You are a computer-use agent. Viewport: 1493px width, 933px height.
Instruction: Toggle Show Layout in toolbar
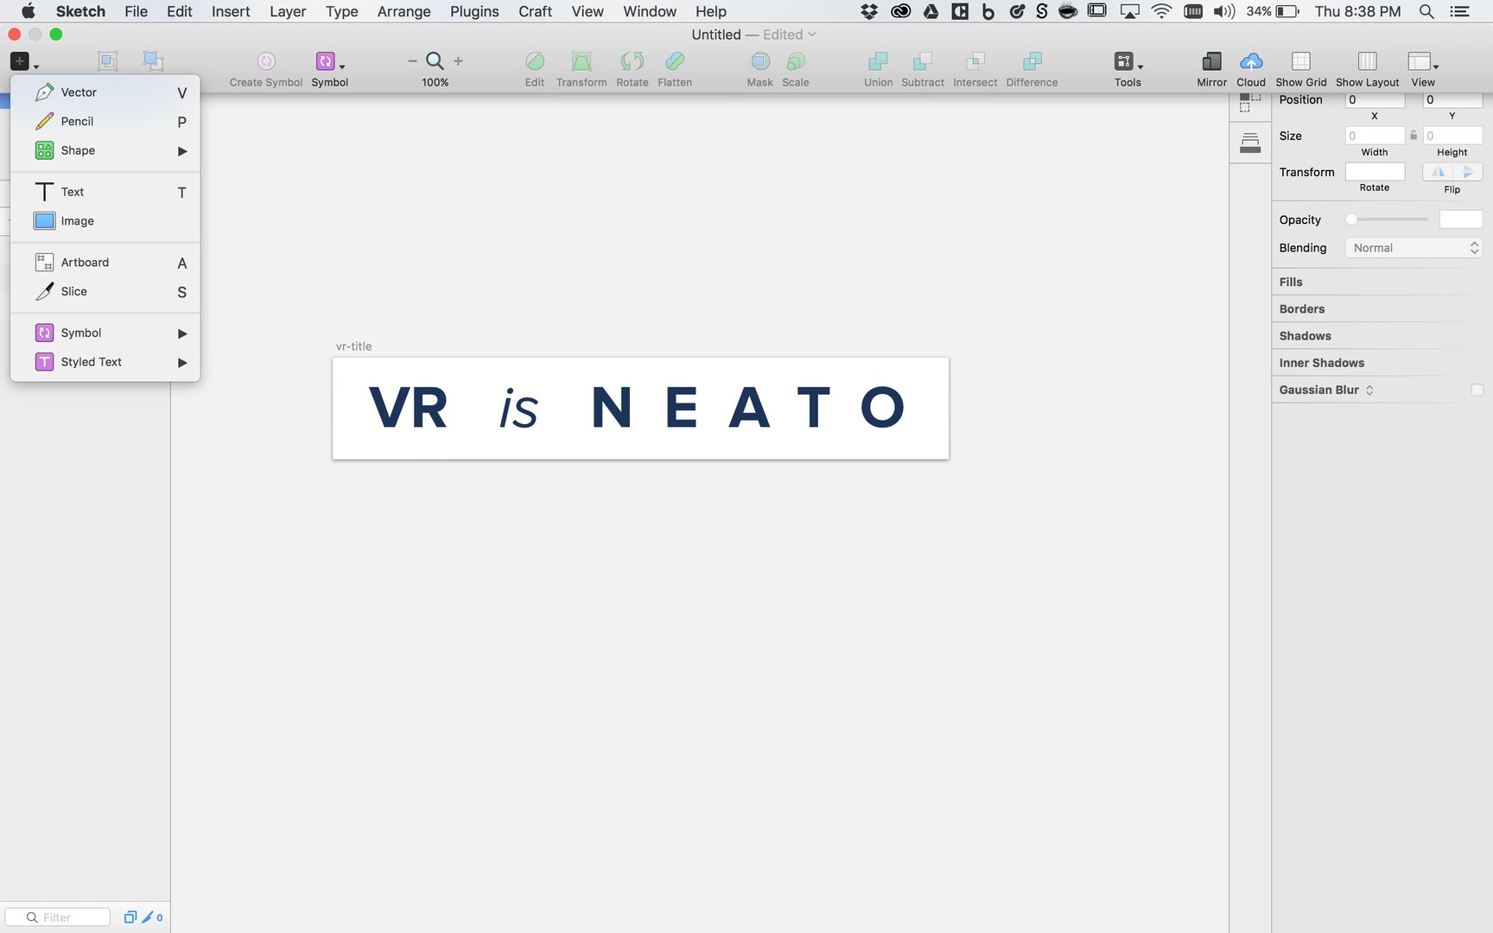coord(1367,62)
